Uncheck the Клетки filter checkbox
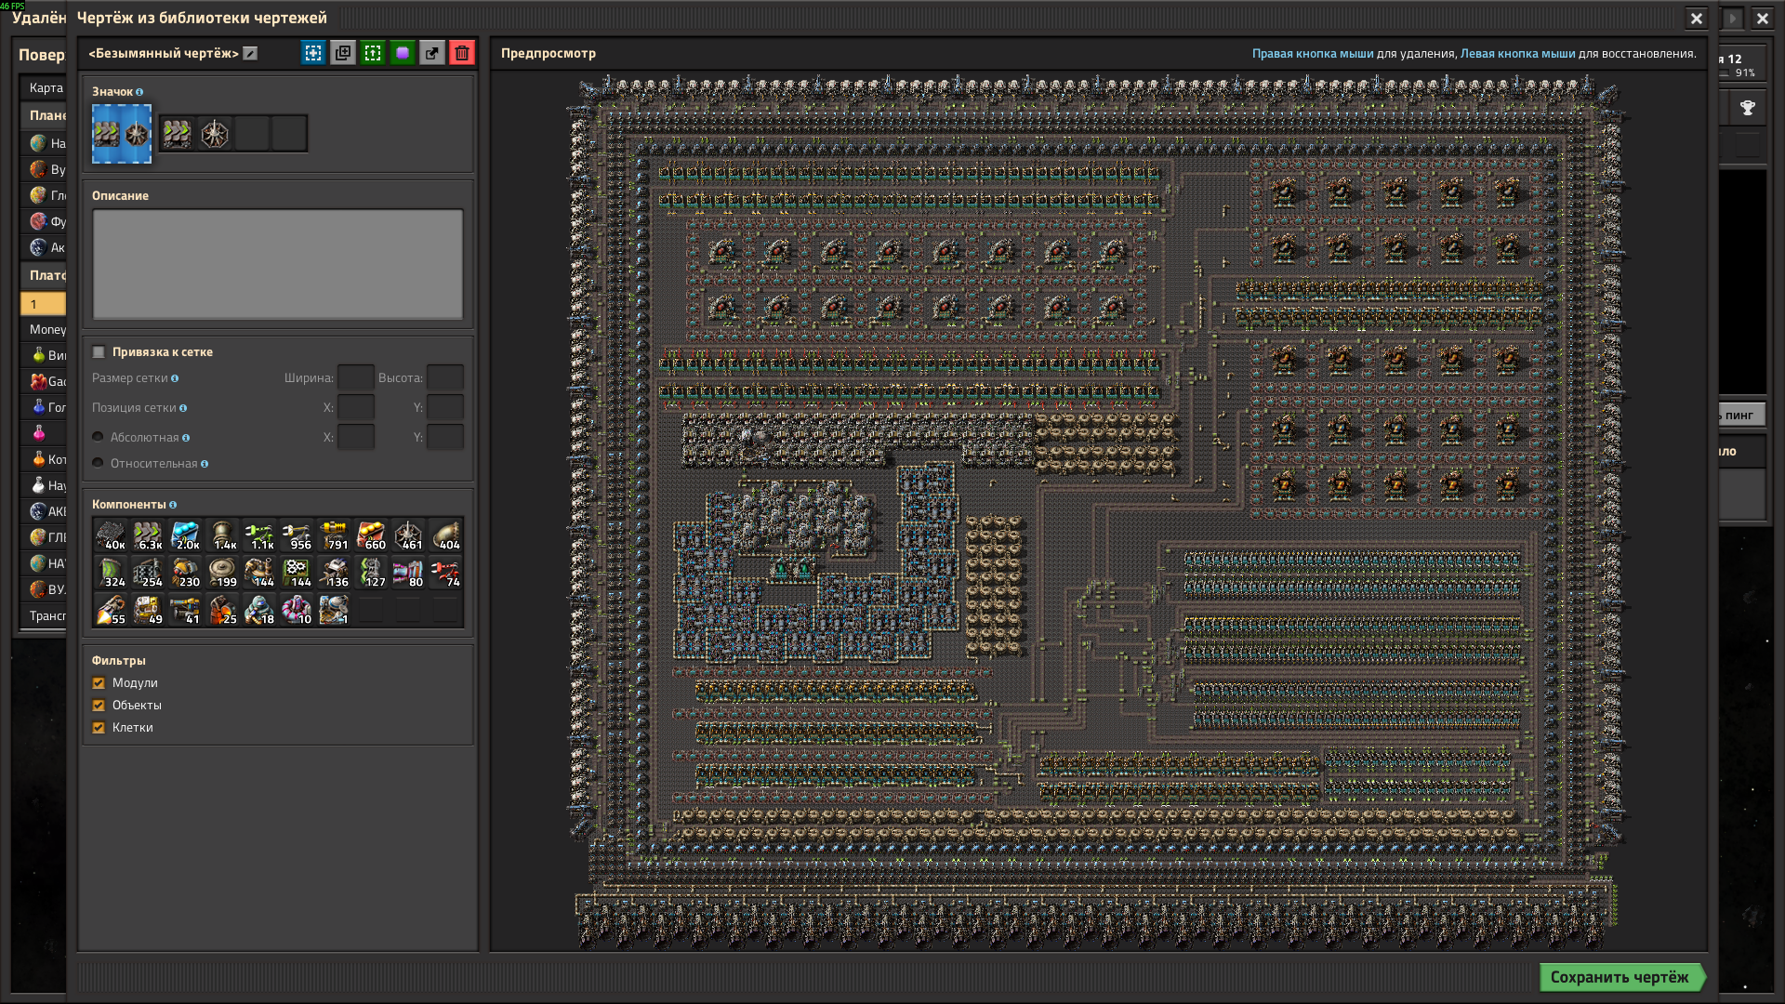Screen dimensions: 1785x1004 pyautogui.click(x=99, y=728)
